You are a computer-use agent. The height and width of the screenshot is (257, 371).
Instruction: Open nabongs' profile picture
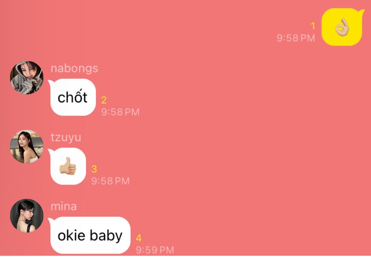click(27, 78)
